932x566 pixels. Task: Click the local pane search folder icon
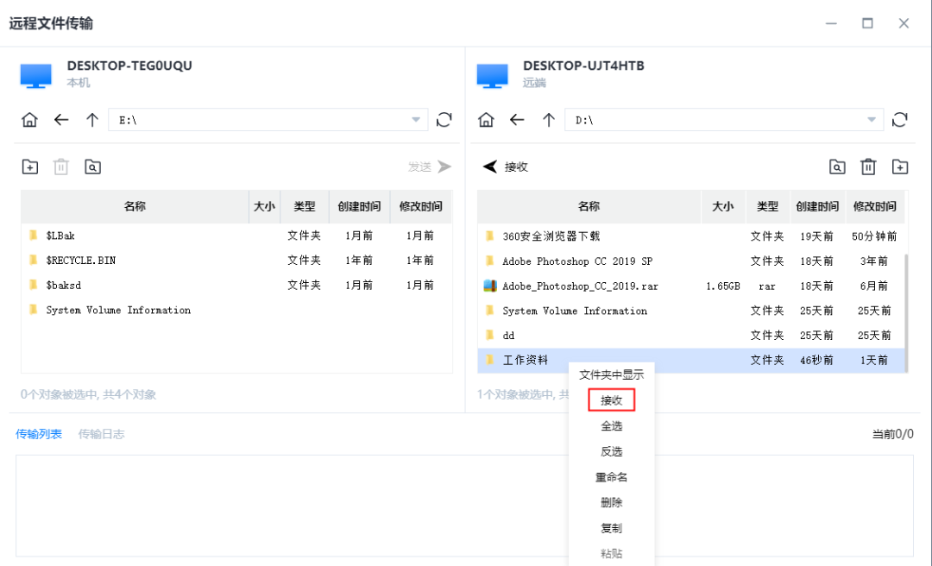coord(92,167)
